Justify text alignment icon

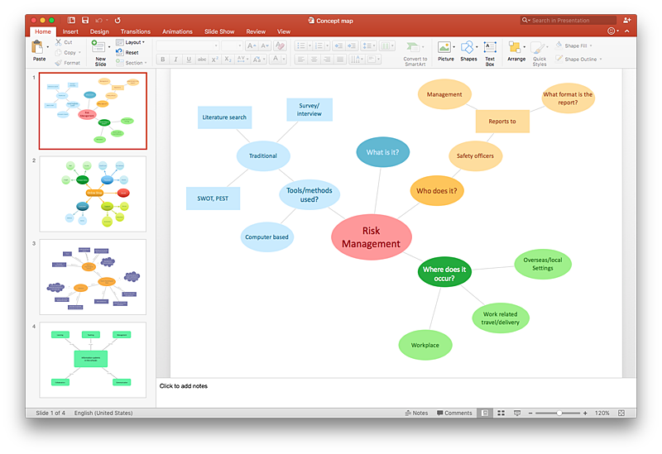pos(340,60)
